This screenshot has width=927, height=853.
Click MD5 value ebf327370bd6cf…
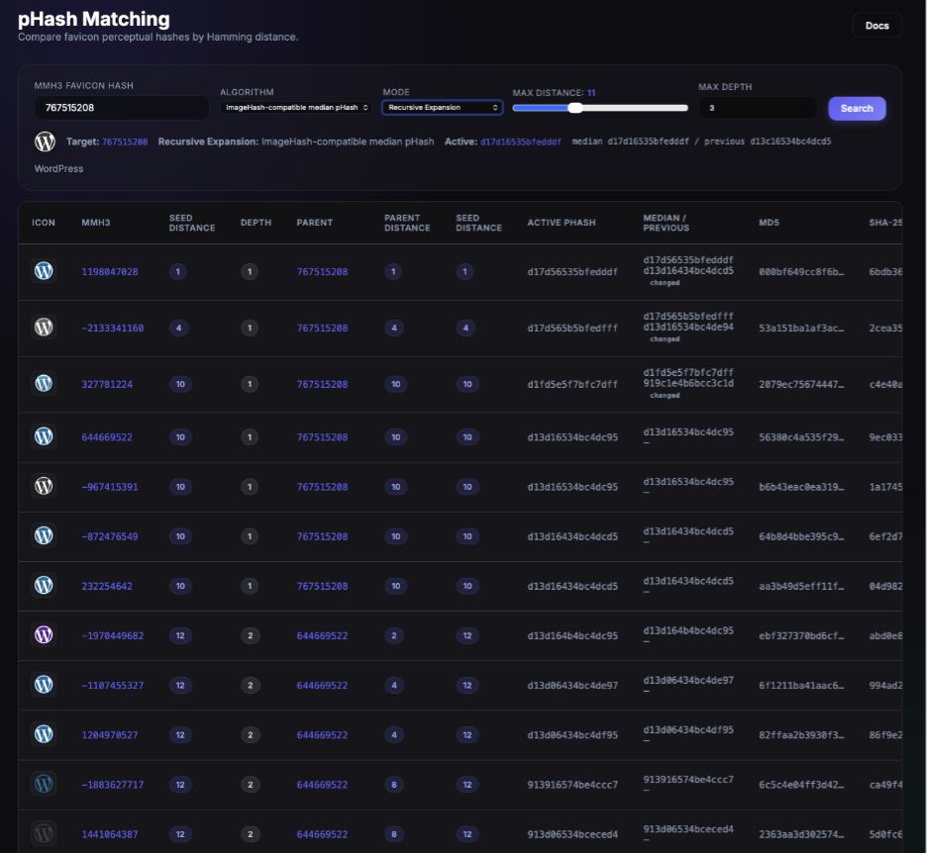tap(801, 635)
